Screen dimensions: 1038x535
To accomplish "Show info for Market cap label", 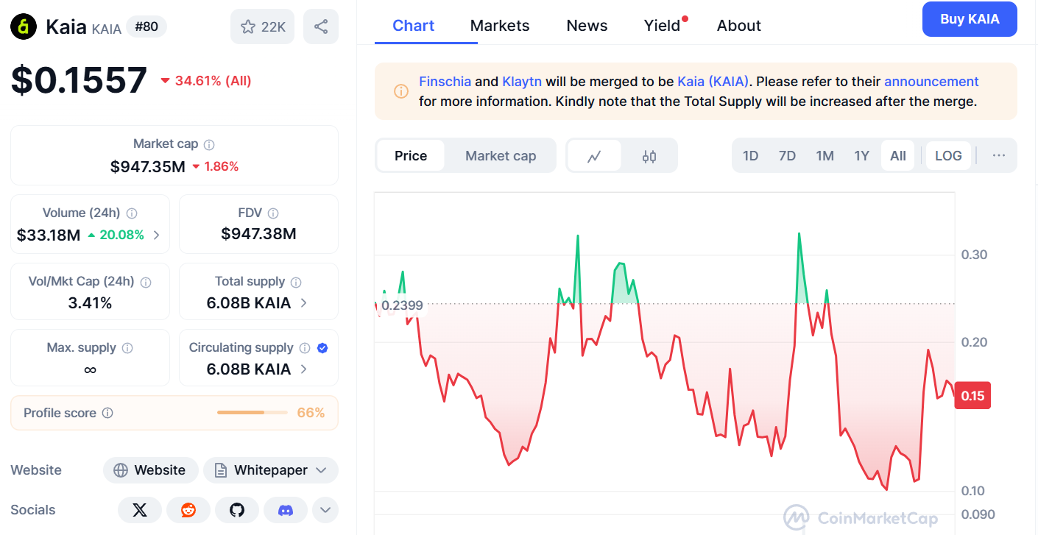I will point(209,145).
